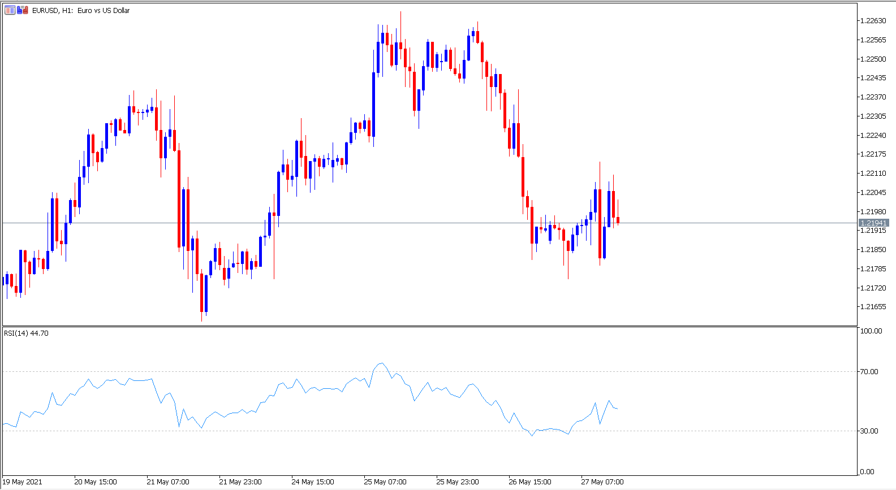Click the 1.22500 price scale value

(x=873, y=59)
